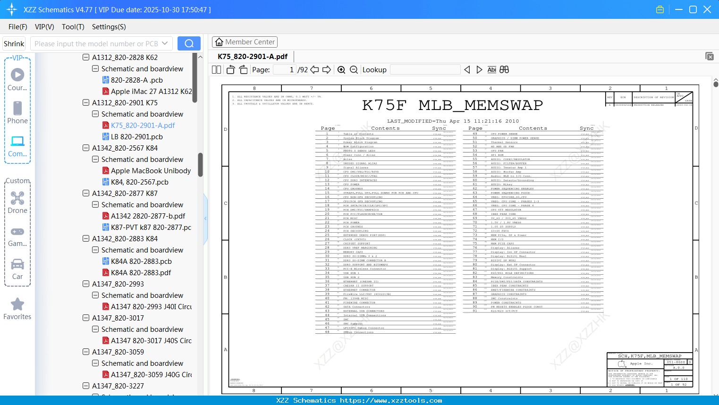Collapse the A1342_820-2567 K84 node
719x405 pixels.
86,148
